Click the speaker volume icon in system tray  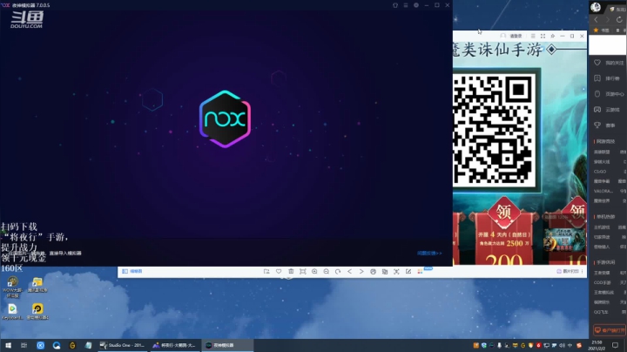point(562,345)
